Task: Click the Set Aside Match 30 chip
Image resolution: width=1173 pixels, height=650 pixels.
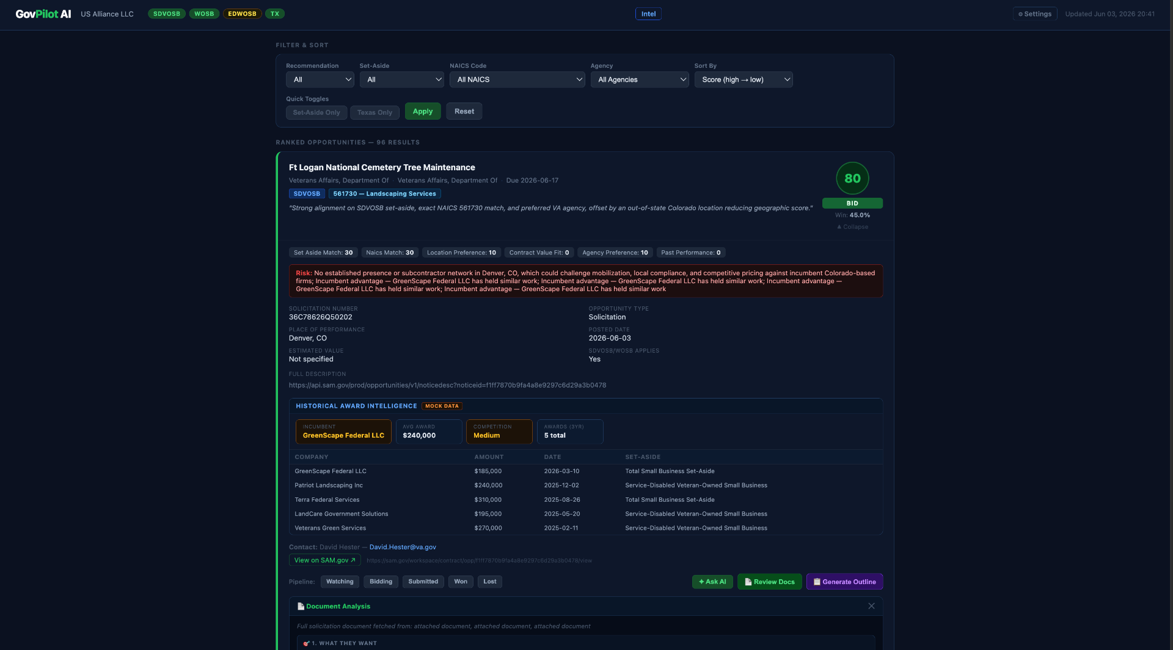Action: [323, 253]
